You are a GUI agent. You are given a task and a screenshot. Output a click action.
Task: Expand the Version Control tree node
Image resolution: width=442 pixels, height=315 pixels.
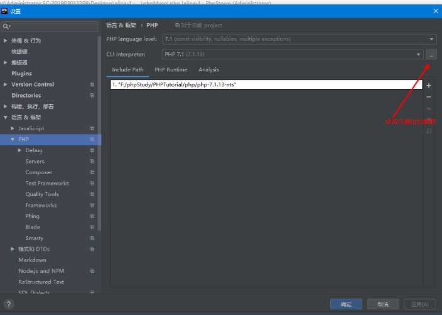(6, 85)
